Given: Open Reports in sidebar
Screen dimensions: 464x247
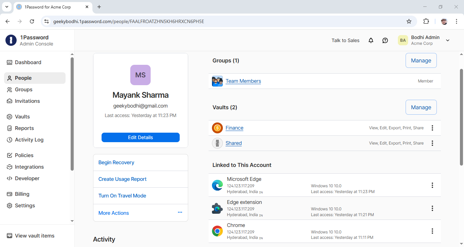Looking at the screenshot, I should pyautogui.click(x=35, y=128).
